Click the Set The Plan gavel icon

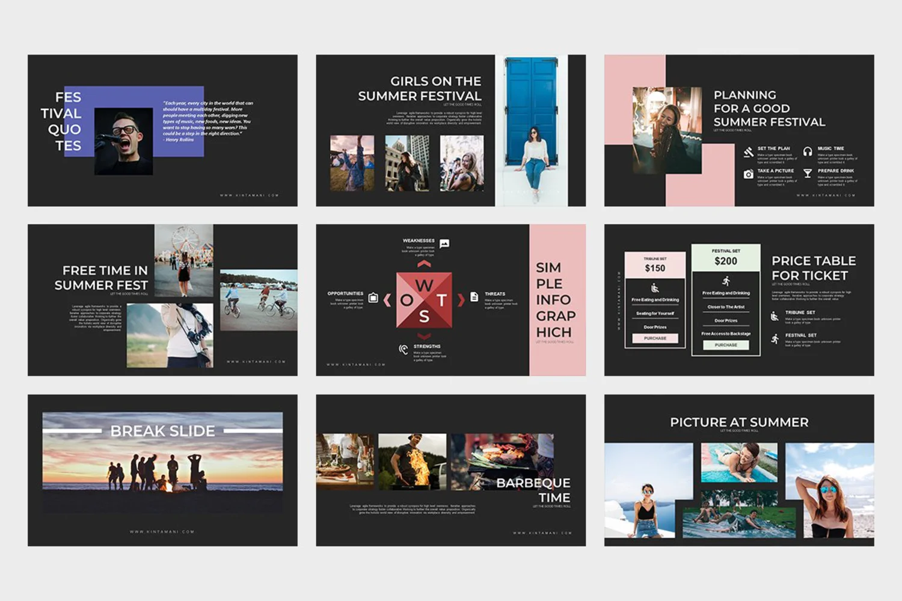click(748, 152)
